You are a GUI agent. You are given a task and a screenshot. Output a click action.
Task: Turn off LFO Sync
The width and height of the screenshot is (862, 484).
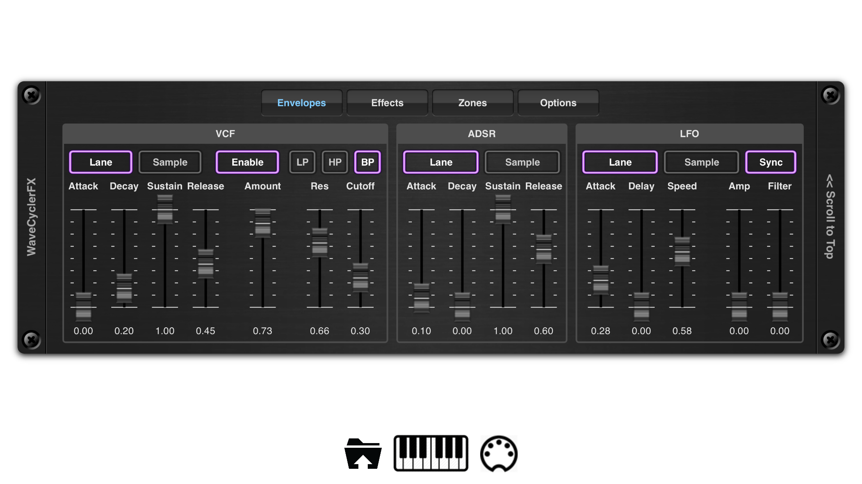coord(771,162)
